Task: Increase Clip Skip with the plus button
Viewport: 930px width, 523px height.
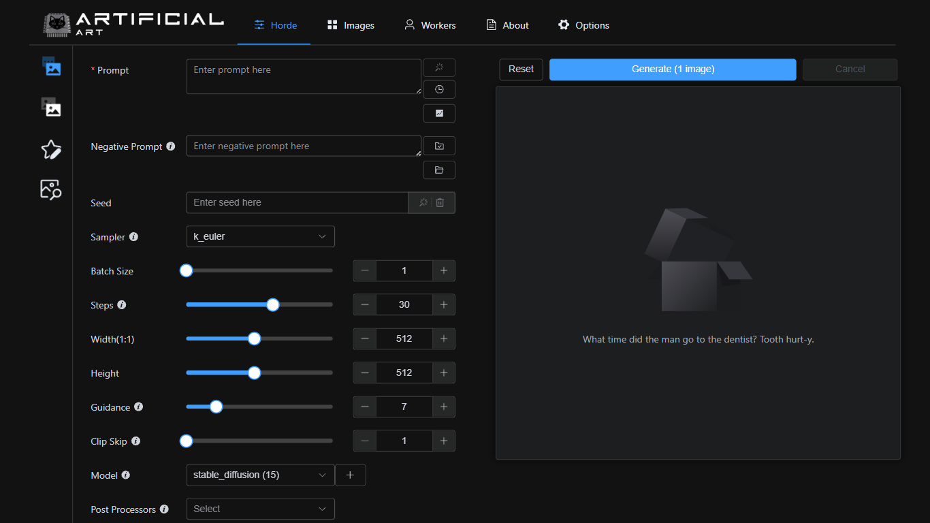Action: coord(444,441)
